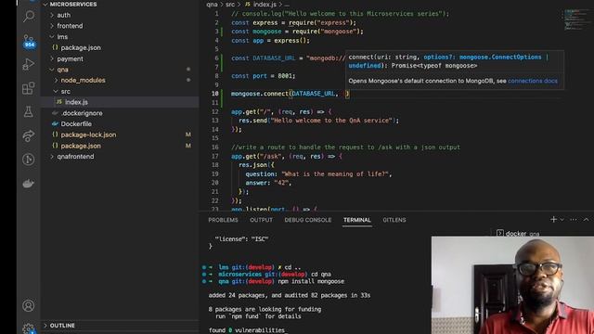Click the qna breadcrumb segment
594x334 pixels.
212,5
